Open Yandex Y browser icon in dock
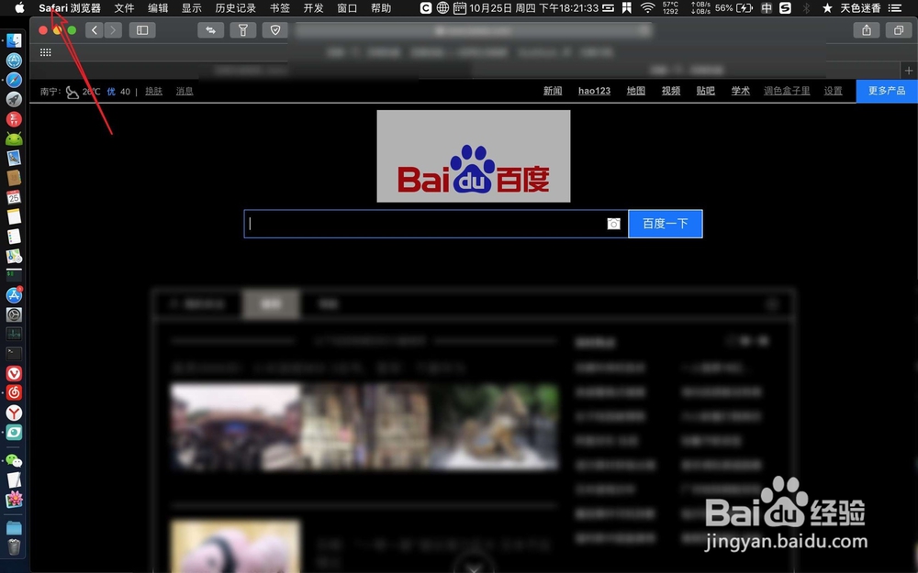 (x=14, y=413)
